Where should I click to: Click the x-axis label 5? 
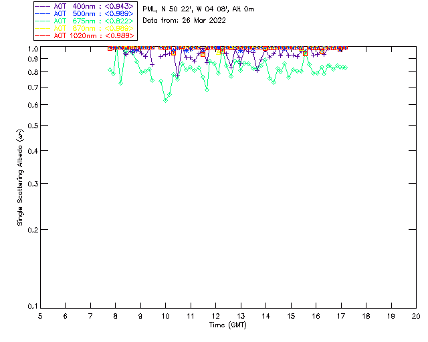pyautogui.click(x=40, y=316)
